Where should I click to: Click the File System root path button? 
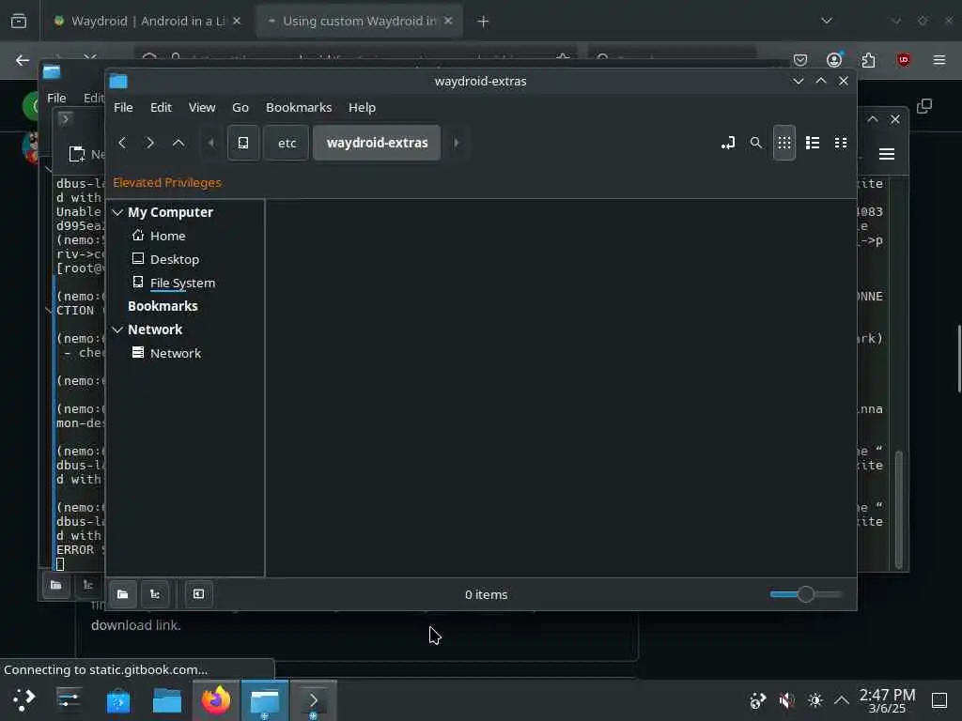click(x=243, y=143)
